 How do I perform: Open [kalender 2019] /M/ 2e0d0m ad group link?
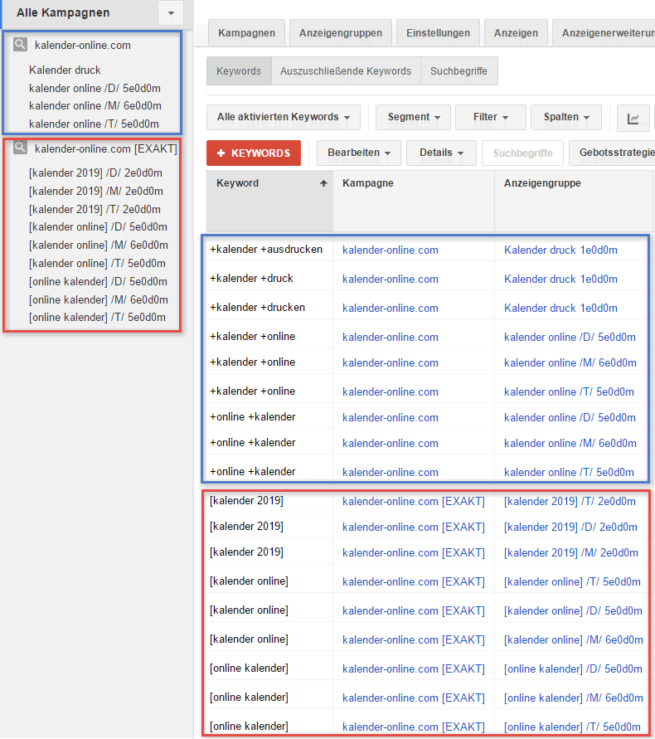(571, 553)
